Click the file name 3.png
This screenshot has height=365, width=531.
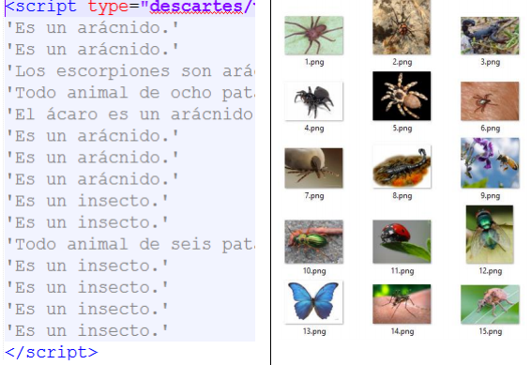click(491, 62)
